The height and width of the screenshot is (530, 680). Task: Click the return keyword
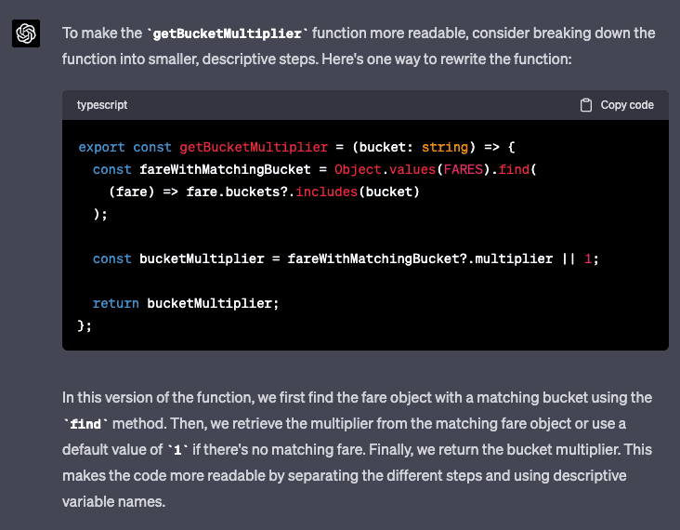(116, 303)
